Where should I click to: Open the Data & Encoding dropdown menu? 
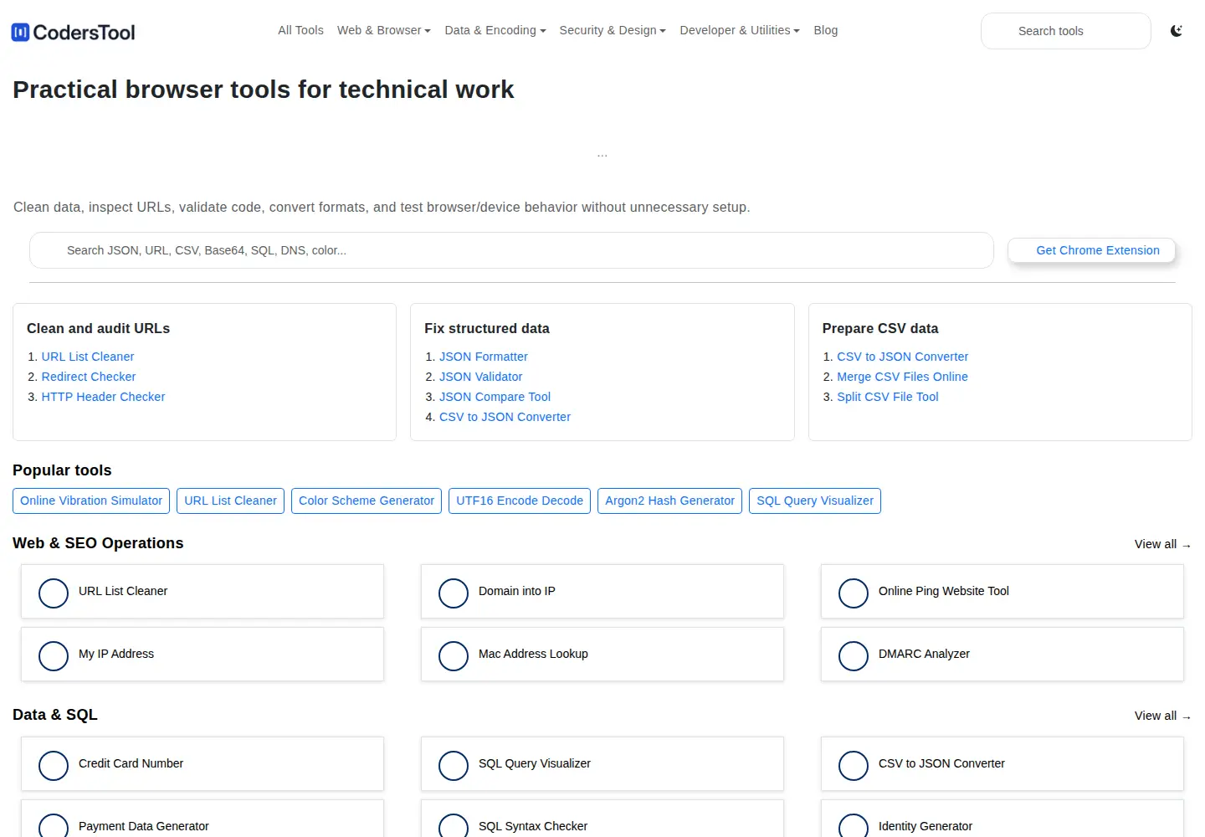(495, 30)
